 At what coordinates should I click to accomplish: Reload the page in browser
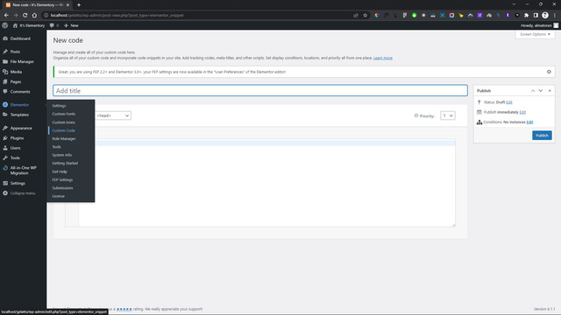click(x=25, y=16)
